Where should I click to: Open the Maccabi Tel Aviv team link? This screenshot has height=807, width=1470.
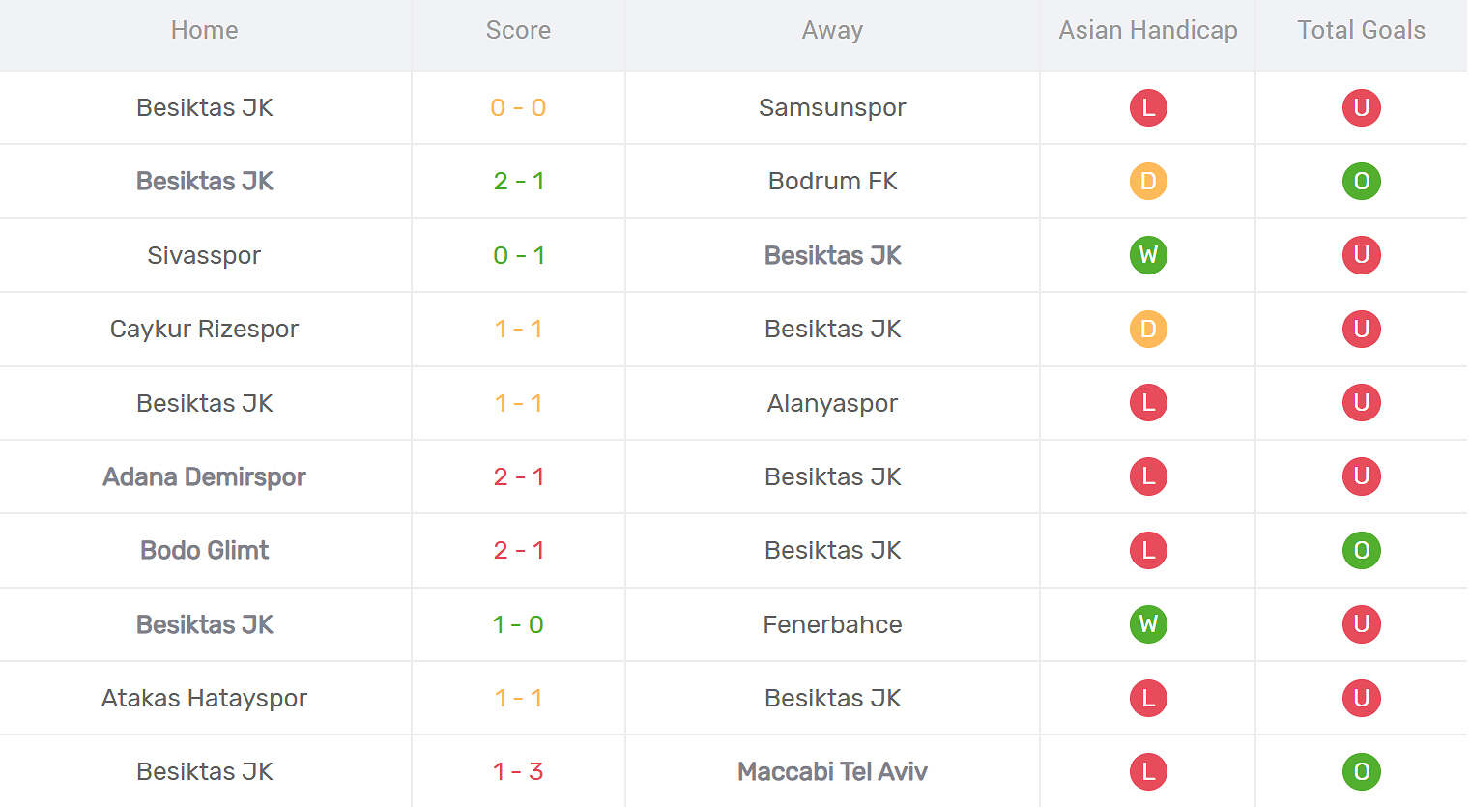(x=832, y=772)
